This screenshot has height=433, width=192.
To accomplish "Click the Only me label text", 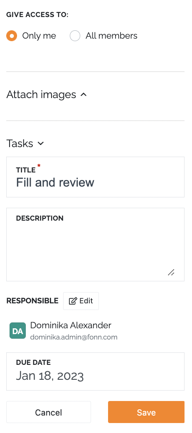I will (x=39, y=36).
